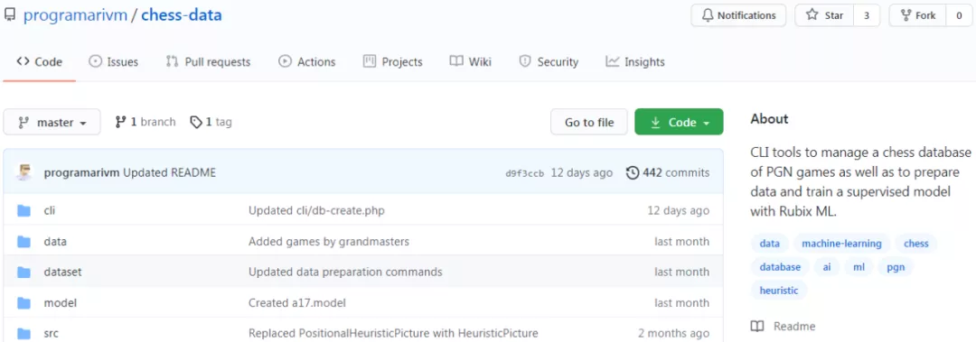View the 1 tag link
The image size is (976, 342).
[x=211, y=123]
